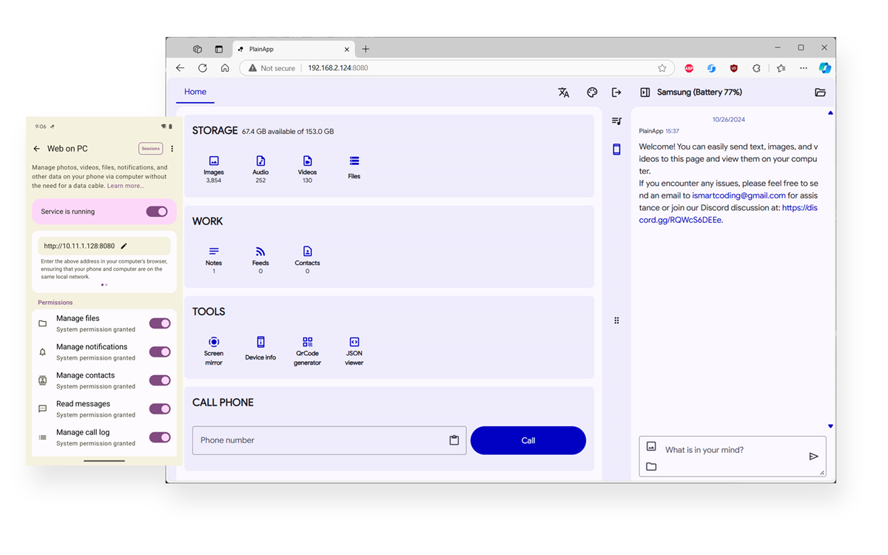Open the QrCode generator tool

pos(307,351)
